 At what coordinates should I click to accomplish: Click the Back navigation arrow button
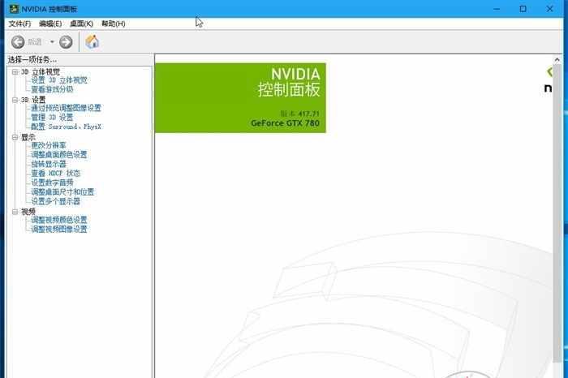point(17,42)
